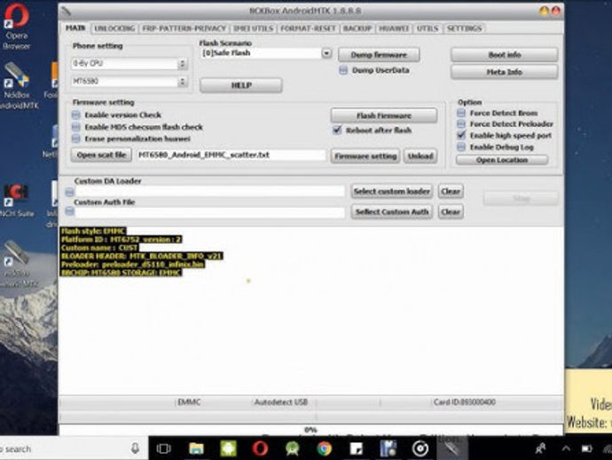
Task: Switch to the FORMAT-RESET tab
Action: pyautogui.click(x=308, y=28)
